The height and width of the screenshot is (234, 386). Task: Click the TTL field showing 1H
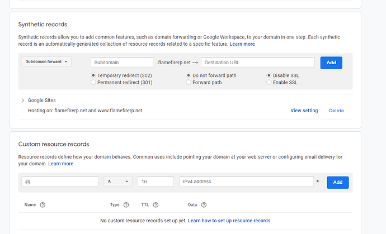click(156, 182)
